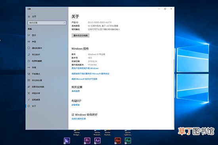The image size is (218, 145).
Task: Open 多任务处理 (Multitasking) settings
Action: tap(35, 80)
